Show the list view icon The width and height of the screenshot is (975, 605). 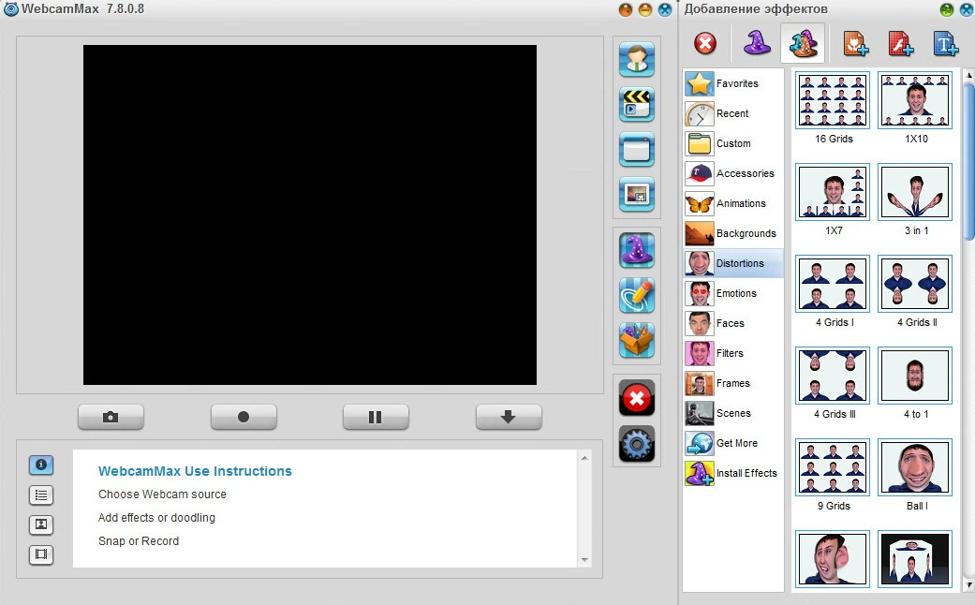[41, 494]
